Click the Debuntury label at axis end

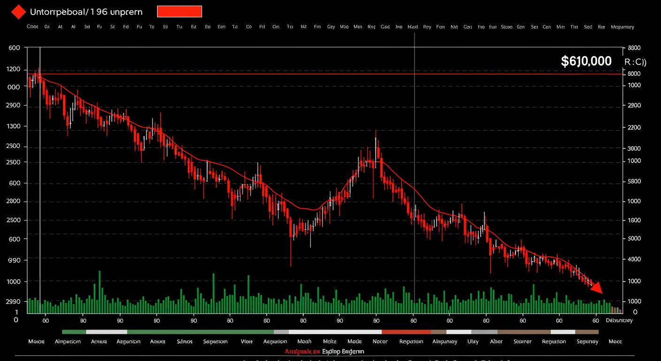pyautogui.click(x=619, y=321)
